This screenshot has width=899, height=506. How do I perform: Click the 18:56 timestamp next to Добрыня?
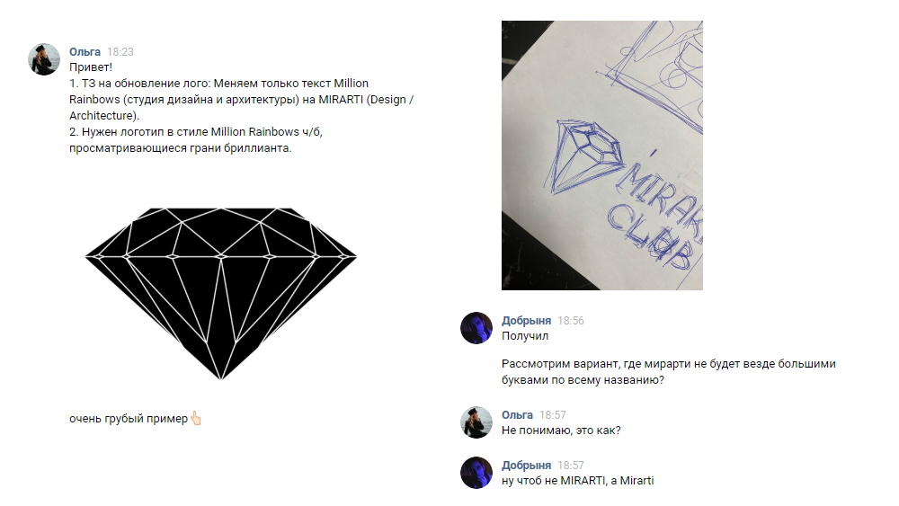pos(571,320)
